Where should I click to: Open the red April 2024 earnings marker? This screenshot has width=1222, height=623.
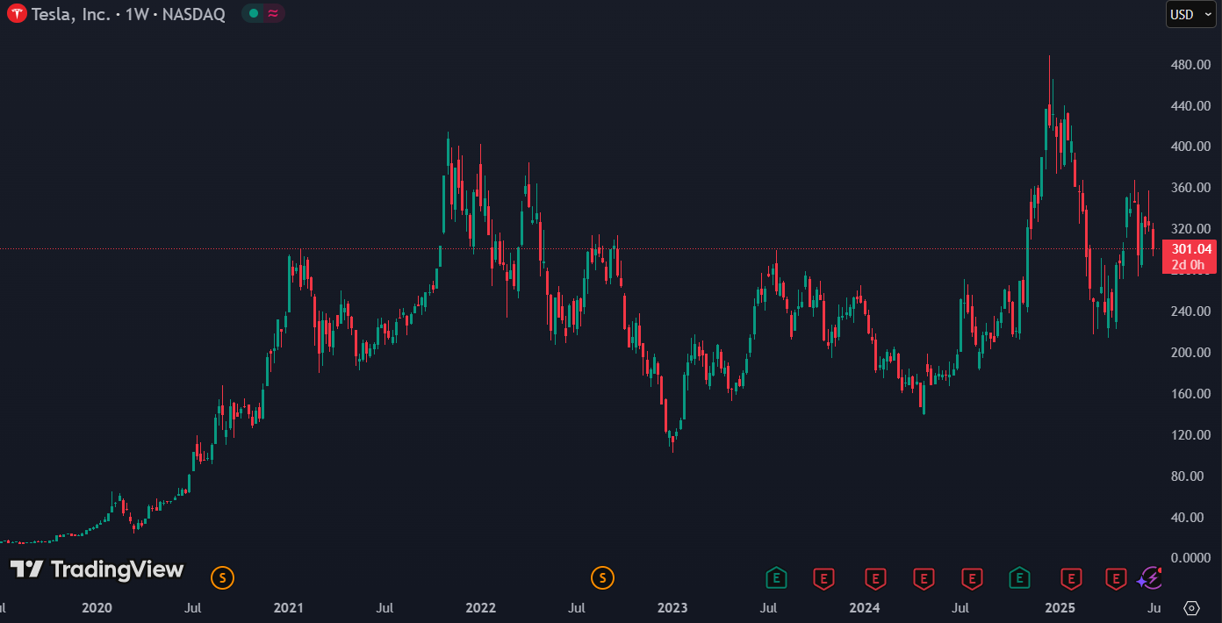pos(924,577)
